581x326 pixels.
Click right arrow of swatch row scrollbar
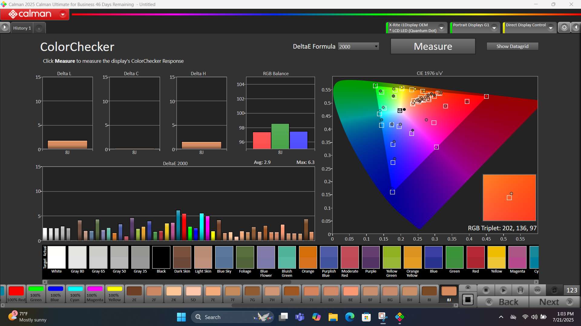coord(536,282)
